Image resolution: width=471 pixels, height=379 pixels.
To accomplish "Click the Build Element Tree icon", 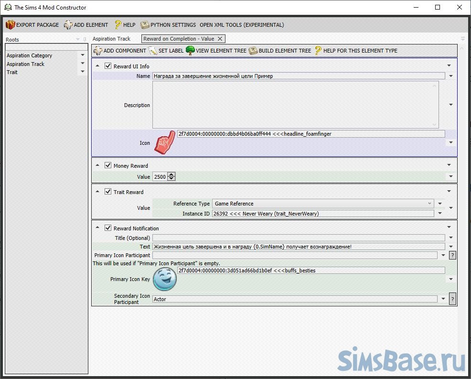I will (x=253, y=51).
